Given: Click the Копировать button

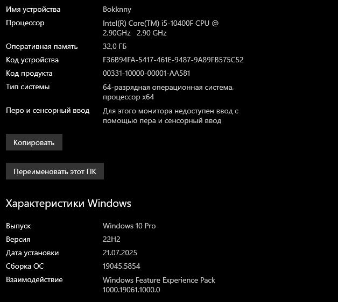Looking at the screenshot, I should pos(34,142).
